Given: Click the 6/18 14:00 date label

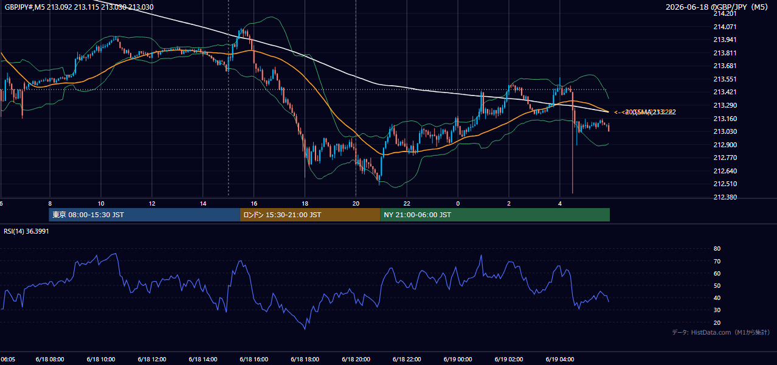Looking at the screenshot, I should pyautogui.click(x=203, y=359).
